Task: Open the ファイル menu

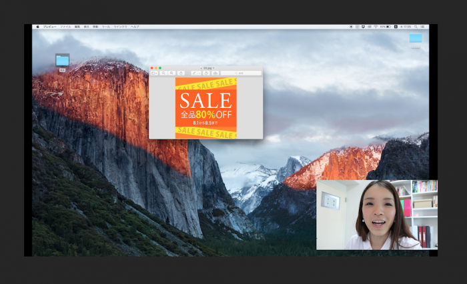Action: [x=65, y=27]
